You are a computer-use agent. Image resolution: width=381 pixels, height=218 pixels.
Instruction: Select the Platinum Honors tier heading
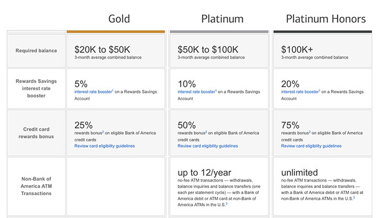click(327, 19)
